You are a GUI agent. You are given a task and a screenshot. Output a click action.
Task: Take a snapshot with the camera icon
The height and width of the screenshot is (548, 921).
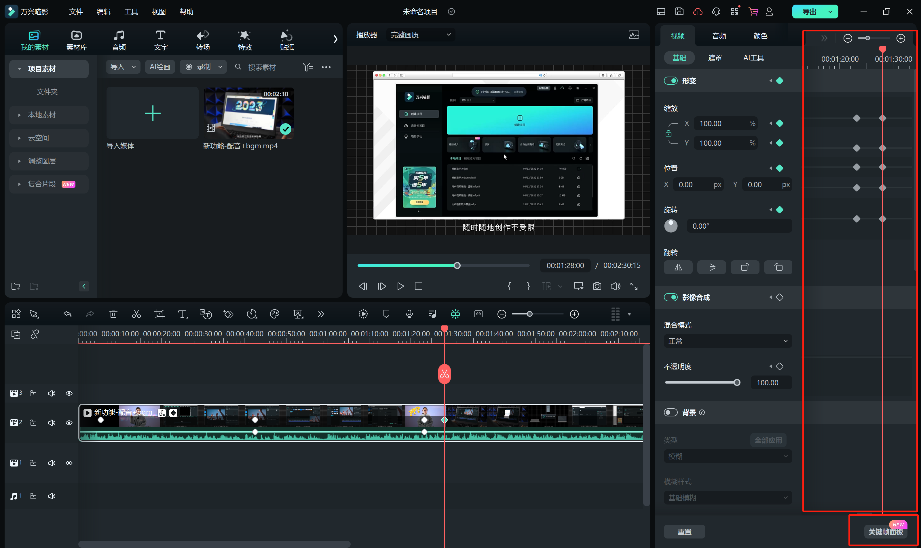pyautogui.click(x=597, y=286)
